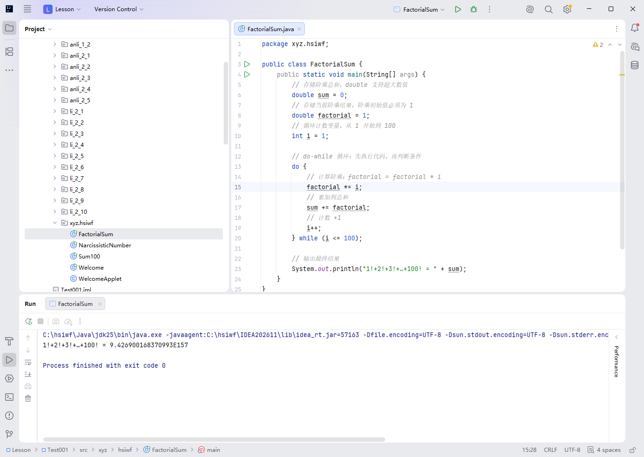Screen dimensions: 644x457
Task: Open editor tab options ellipsis
Action: click(617, 29)
